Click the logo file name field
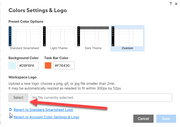Image resolution: width=180 pixels, height=127 pixels. click(101, 97)
